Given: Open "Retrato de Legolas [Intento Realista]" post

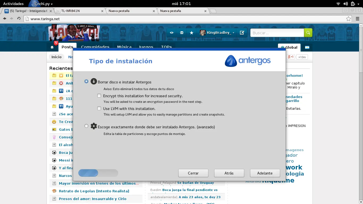Looking at the screenshot, I should (94, 191).
